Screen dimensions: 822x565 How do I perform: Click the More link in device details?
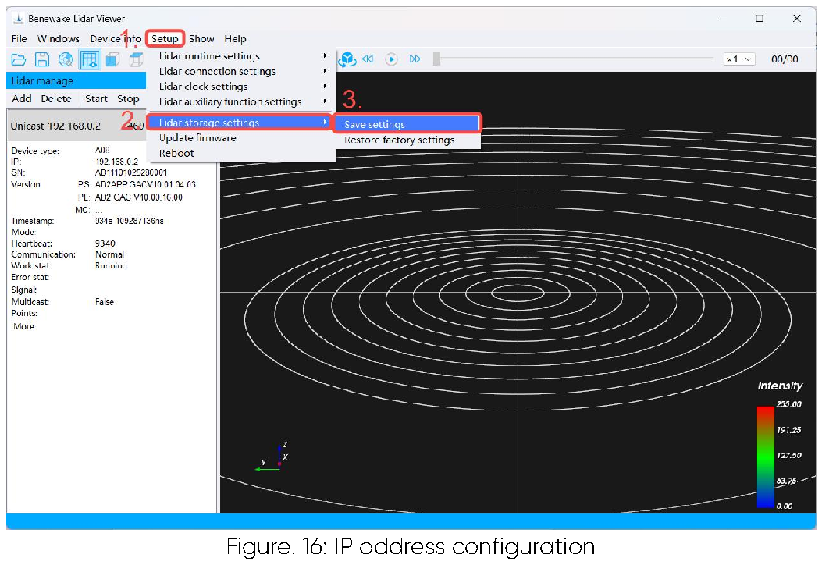(23, 326)
